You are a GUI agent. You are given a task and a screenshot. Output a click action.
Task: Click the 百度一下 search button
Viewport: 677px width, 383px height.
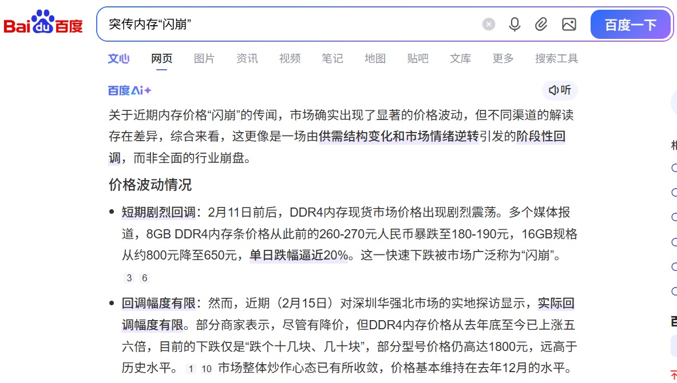click(x=631, y=25)
